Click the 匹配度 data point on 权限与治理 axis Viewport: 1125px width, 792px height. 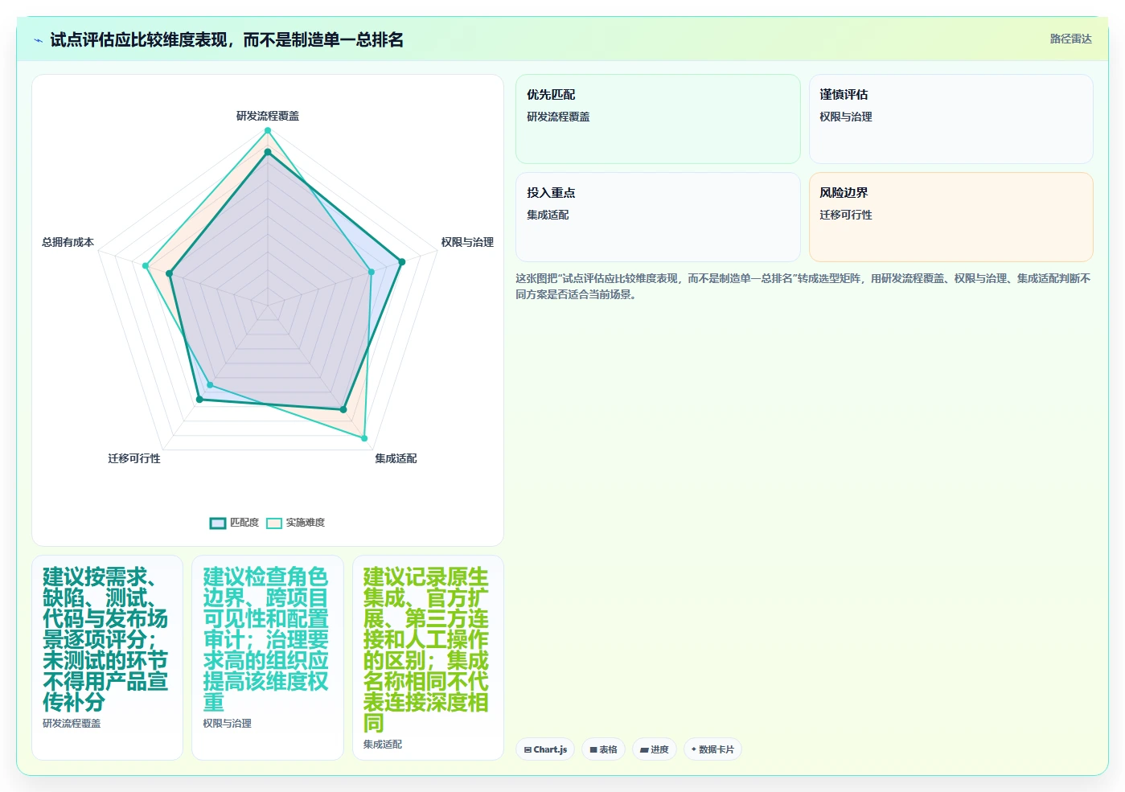pyautogui.click(x=402, y=261)
